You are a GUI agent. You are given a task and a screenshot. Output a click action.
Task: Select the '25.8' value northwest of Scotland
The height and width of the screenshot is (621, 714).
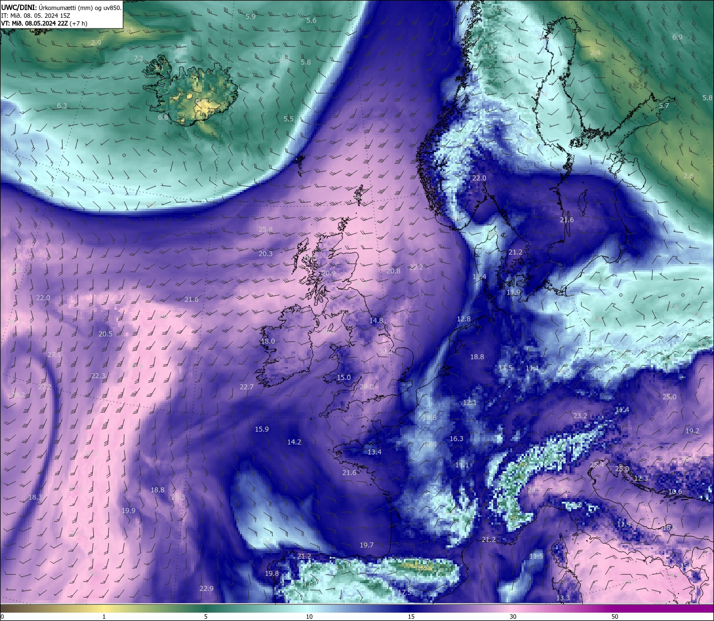click(x=266, y=229)
